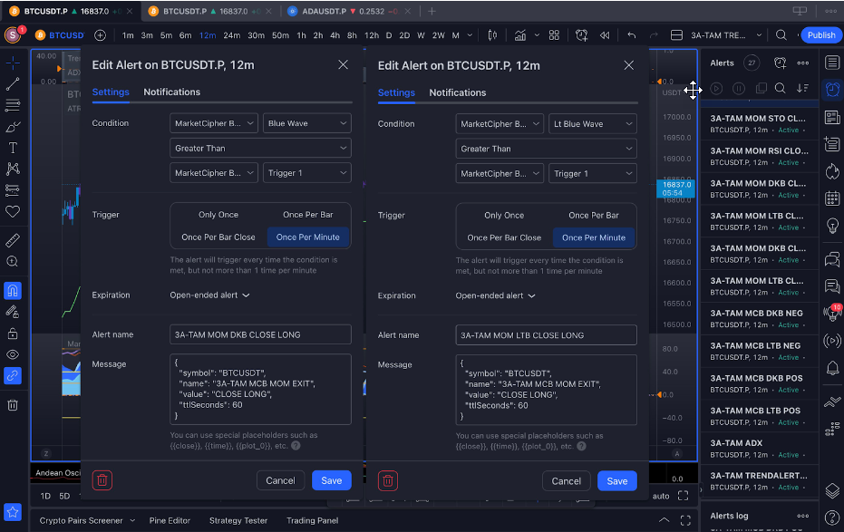
Task: Select Only Once trigger in right dialog
Action: pyautogui.click(x=504, y=215)
